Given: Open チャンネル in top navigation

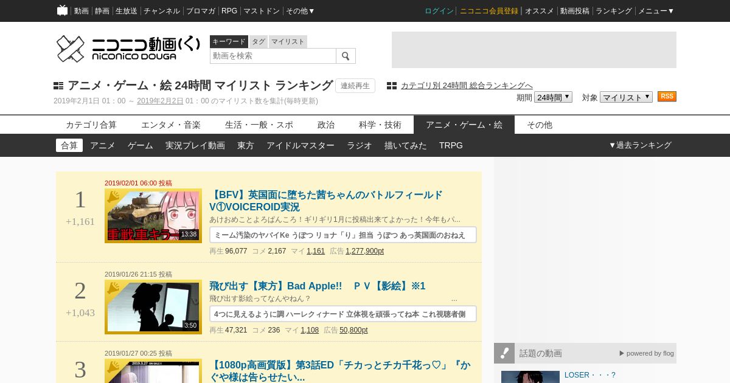Looking at the screenshot, I should (x=162, y=11).
